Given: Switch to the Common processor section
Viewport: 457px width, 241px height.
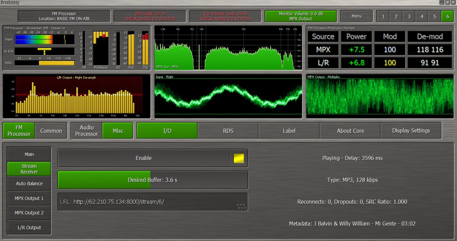Looking at the screenshot, I should click(x=51, y=131).
